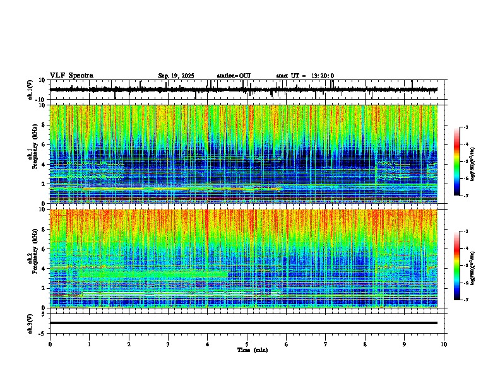Click the "ch.1(V)" waveform axis label
Screen dimensions: 500x386
[x=30, y=90]
